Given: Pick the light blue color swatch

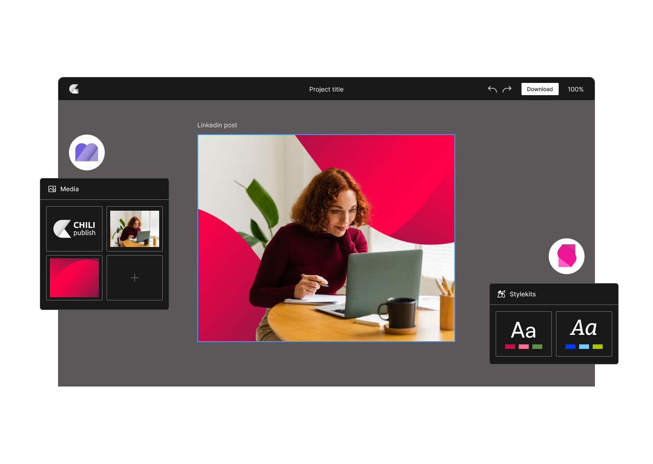Looking at the screenshot, I should 584,347.
